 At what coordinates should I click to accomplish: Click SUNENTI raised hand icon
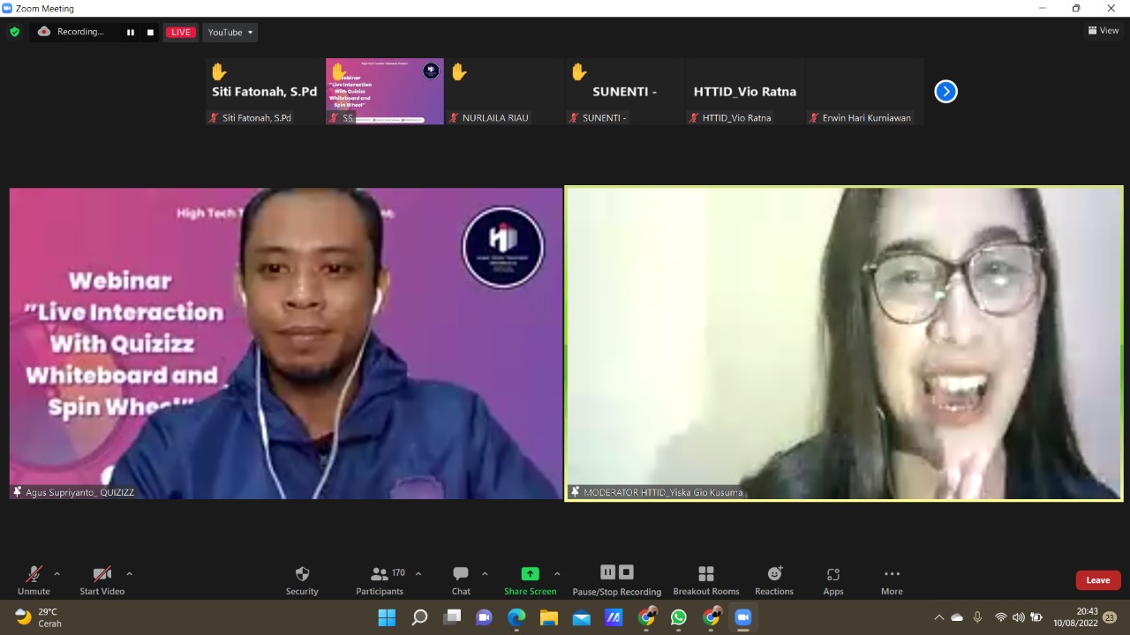point(579,71)
